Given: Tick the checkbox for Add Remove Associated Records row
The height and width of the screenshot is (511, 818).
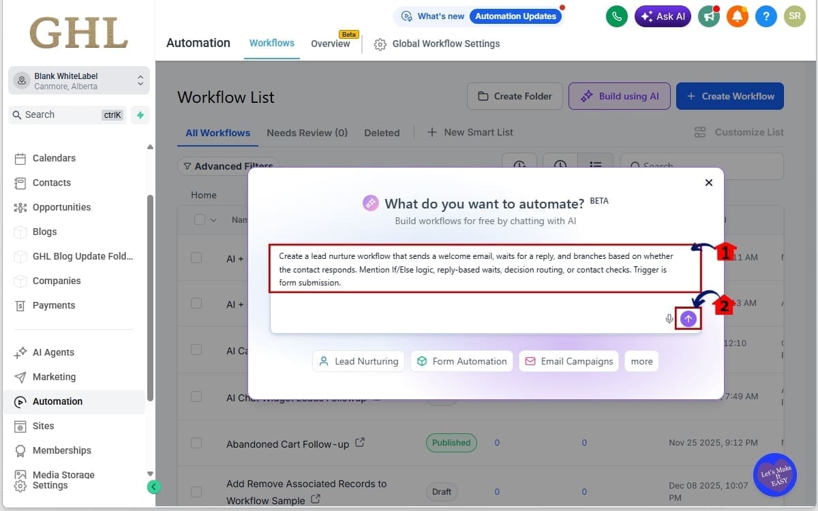Looking at the screenshot, I should pos(196,491).
